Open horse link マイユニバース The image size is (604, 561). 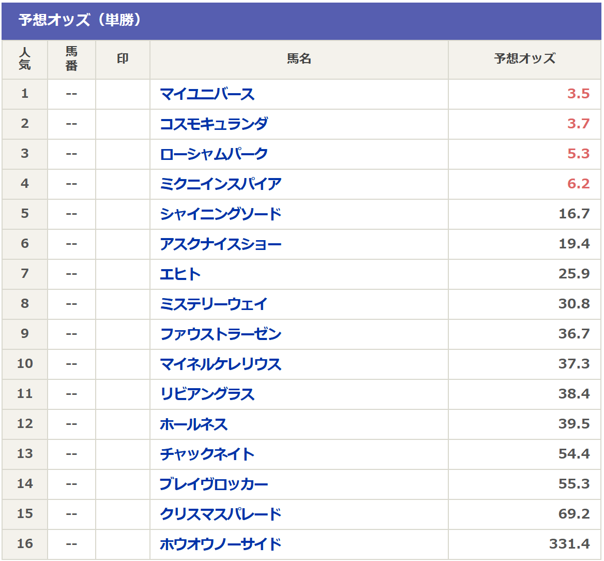click(x=207, y=94)
